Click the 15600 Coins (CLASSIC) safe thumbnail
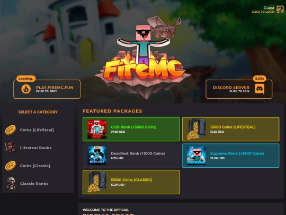The height and width of the screenshot is (215, 286). point(97,182)
